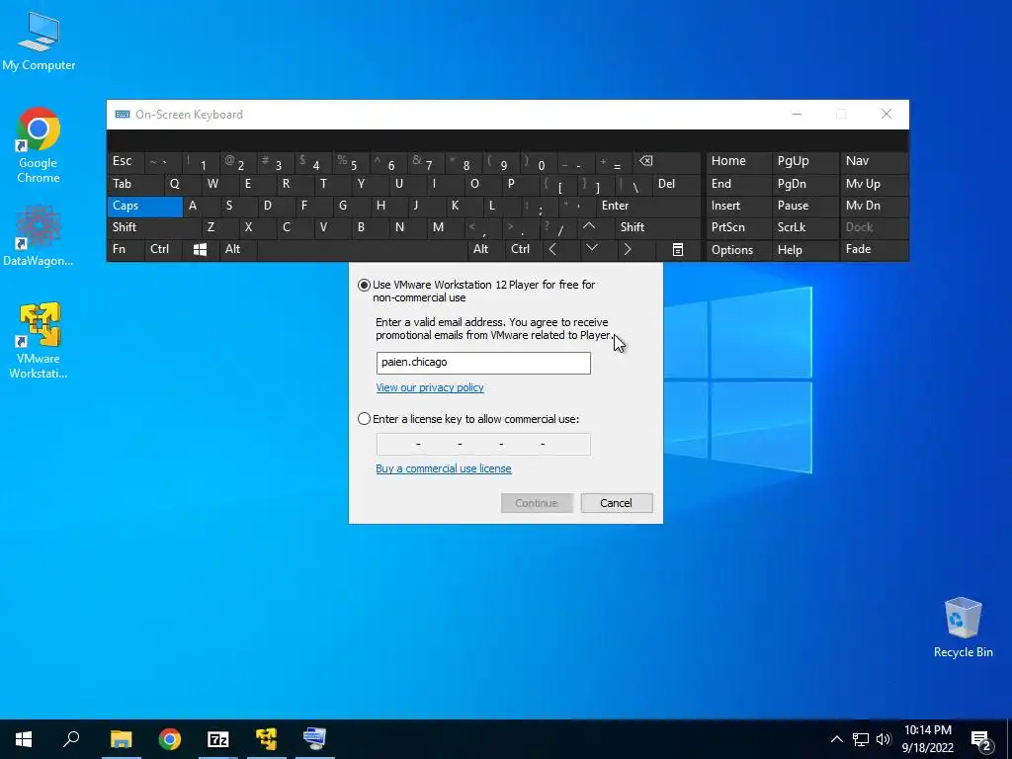
Task: Click the Tab key on keyboard
Action: [135, 184]
